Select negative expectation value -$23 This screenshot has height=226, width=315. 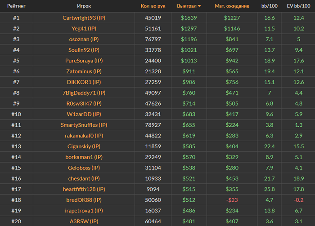(232, 200)
